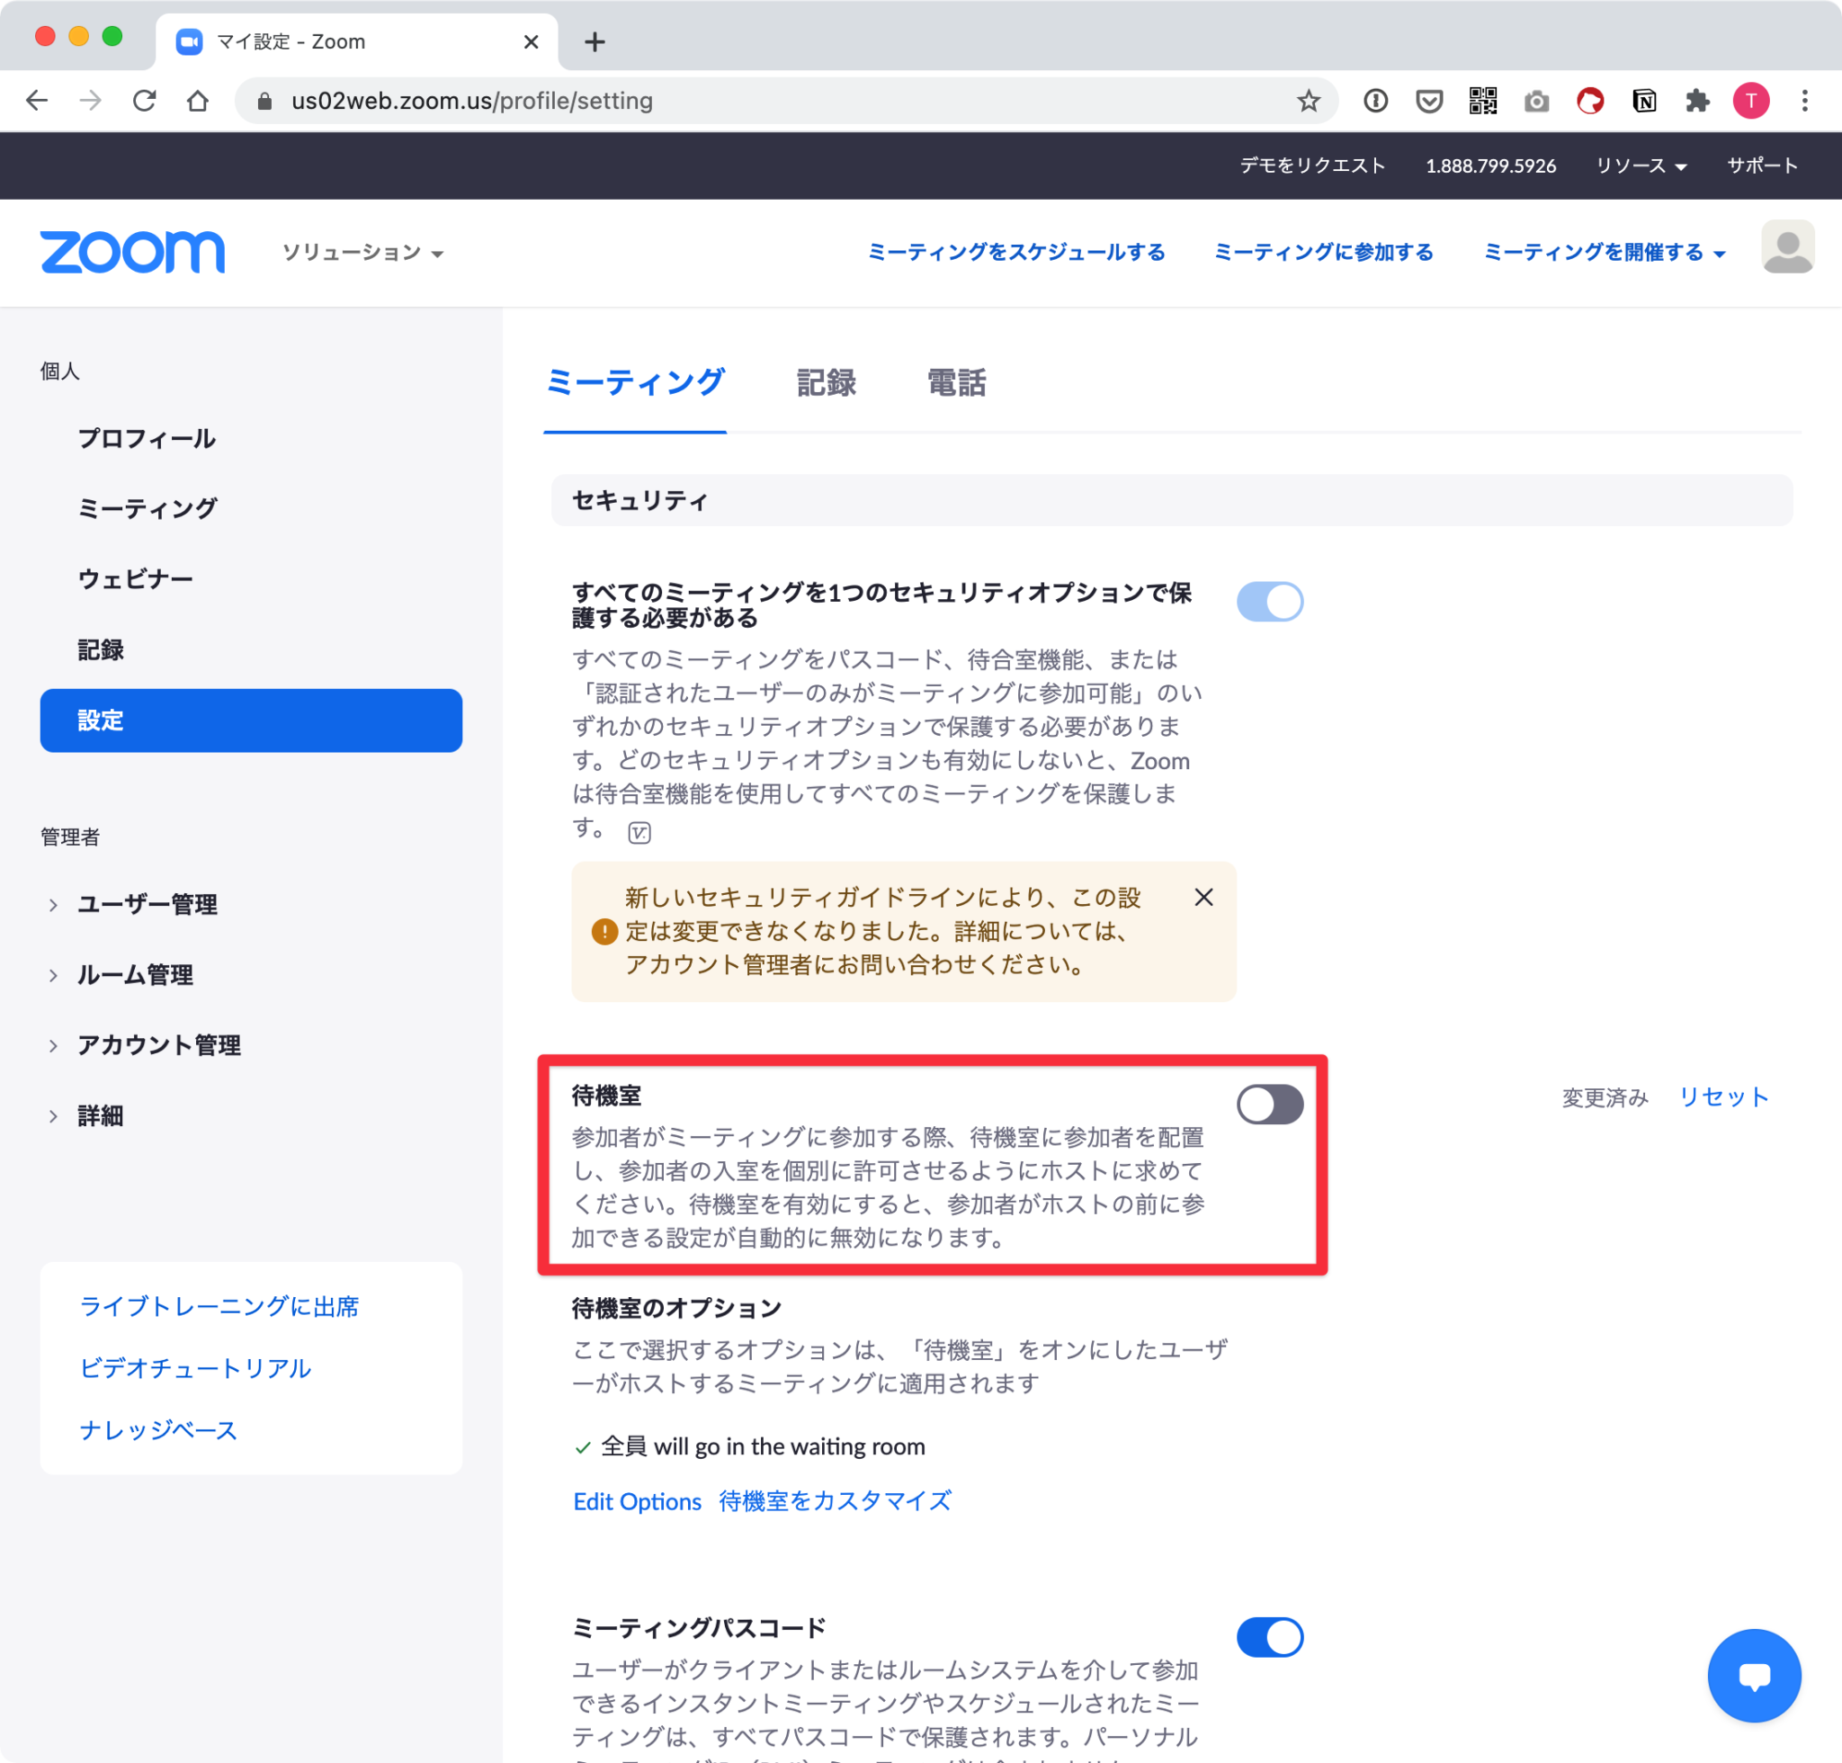Image resolution: width=1842 pixels, height=1763 pixels.
Task: Bookmark page with the star icon
Action: pos(1308,101)
